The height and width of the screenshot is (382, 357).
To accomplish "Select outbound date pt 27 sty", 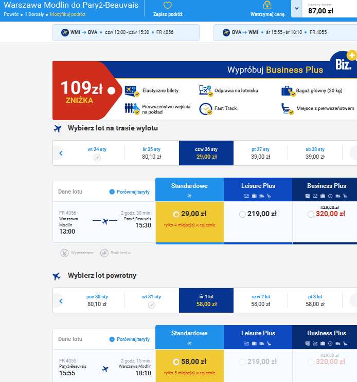I will (261, 153).
